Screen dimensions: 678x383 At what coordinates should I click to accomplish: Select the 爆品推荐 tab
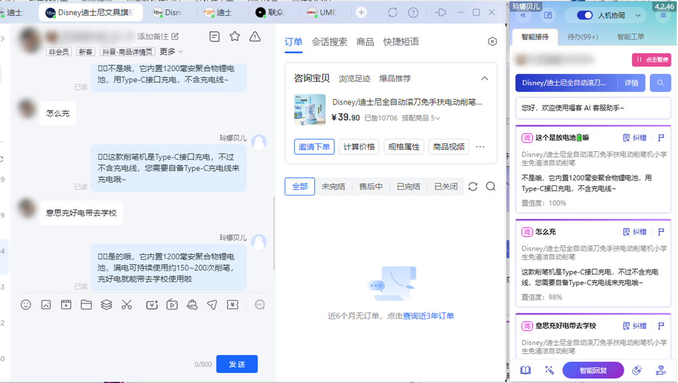(395, 78)
